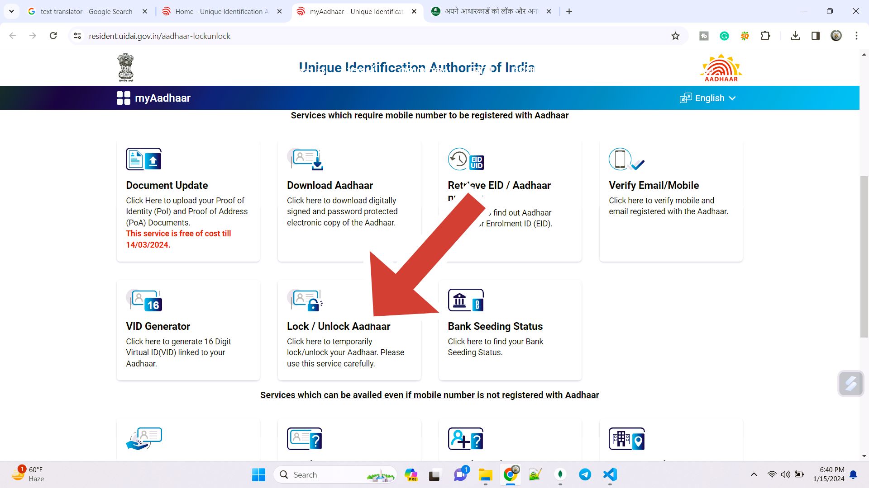Go back with the browser back arrow
This screenshot has width=869, height=488.
pos(12,36)
